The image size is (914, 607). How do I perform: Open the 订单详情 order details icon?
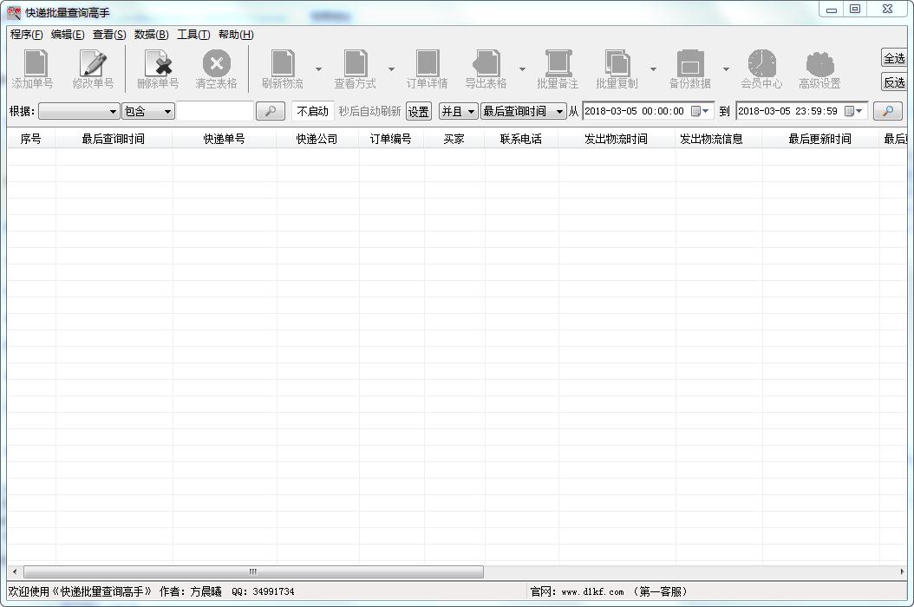(428, 65)
